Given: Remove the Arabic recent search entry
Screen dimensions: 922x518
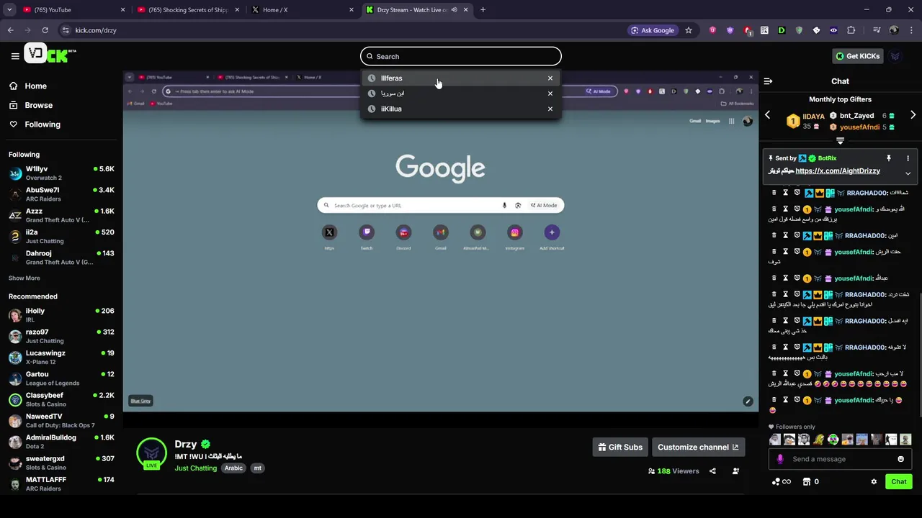Looking at the screenshot, I should point(550,94).
